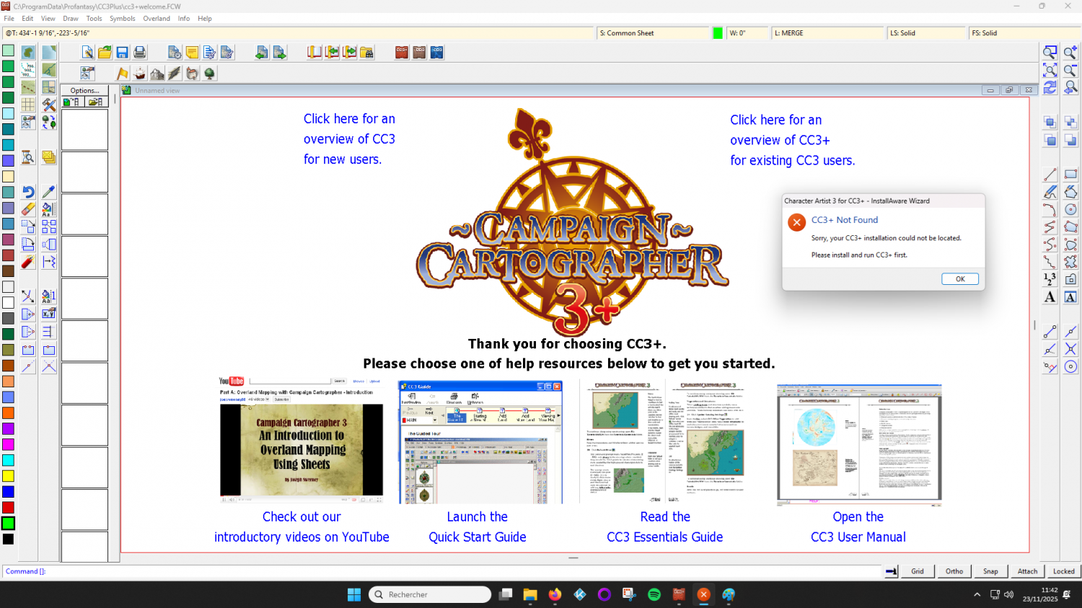Click the Save (floppy disk) toolbar icon

pos(123,53)
